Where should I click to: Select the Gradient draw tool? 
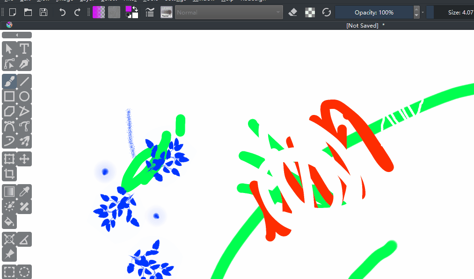[9, 192]
